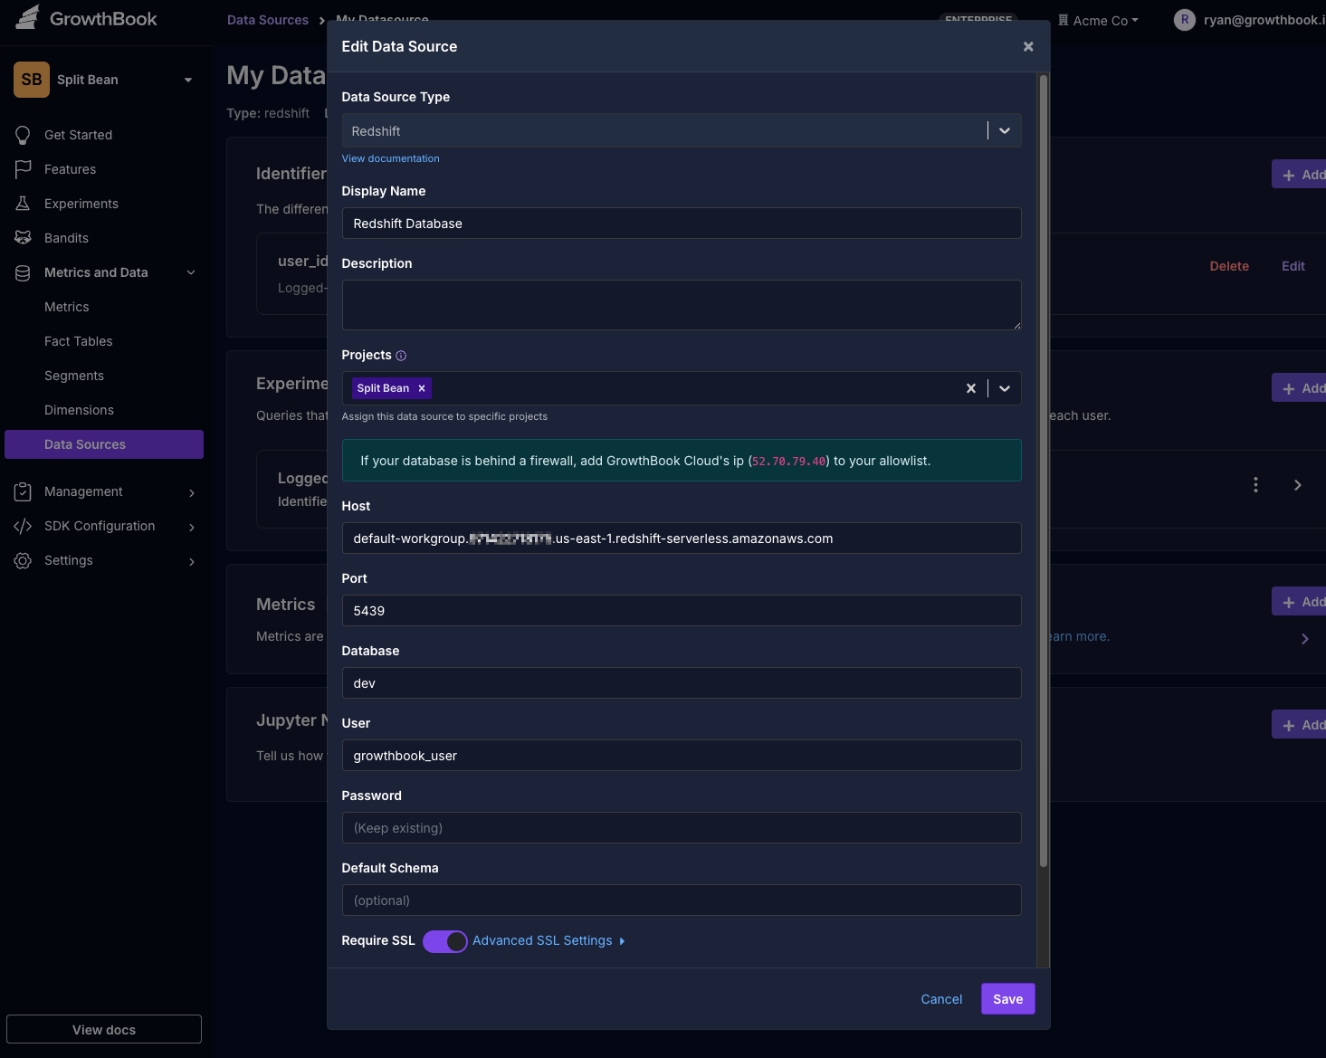The image size is (1326, 1058).
Task: Open the Data Source Type dropdown
Action: point(1005,130)
